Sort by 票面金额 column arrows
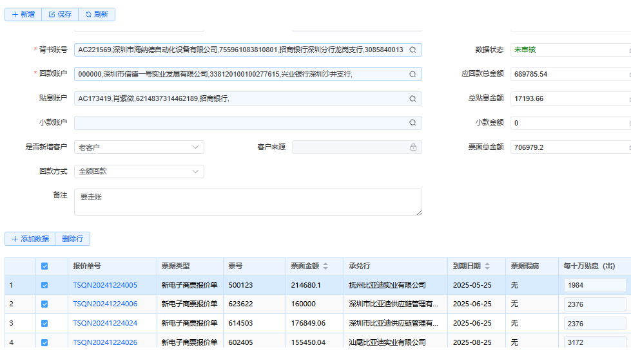Viewport: 631px width, 352px height. point(325,266)
